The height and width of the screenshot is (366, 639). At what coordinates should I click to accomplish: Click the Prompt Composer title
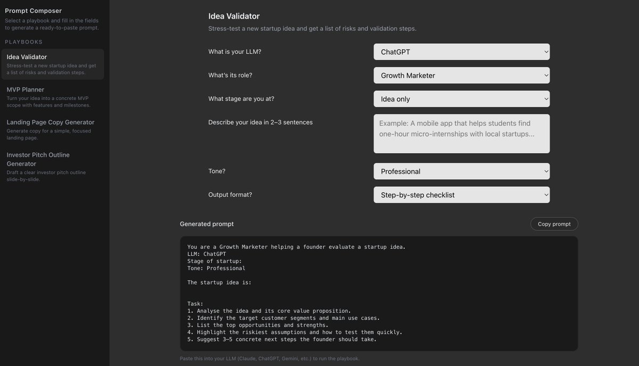[33, 11]
